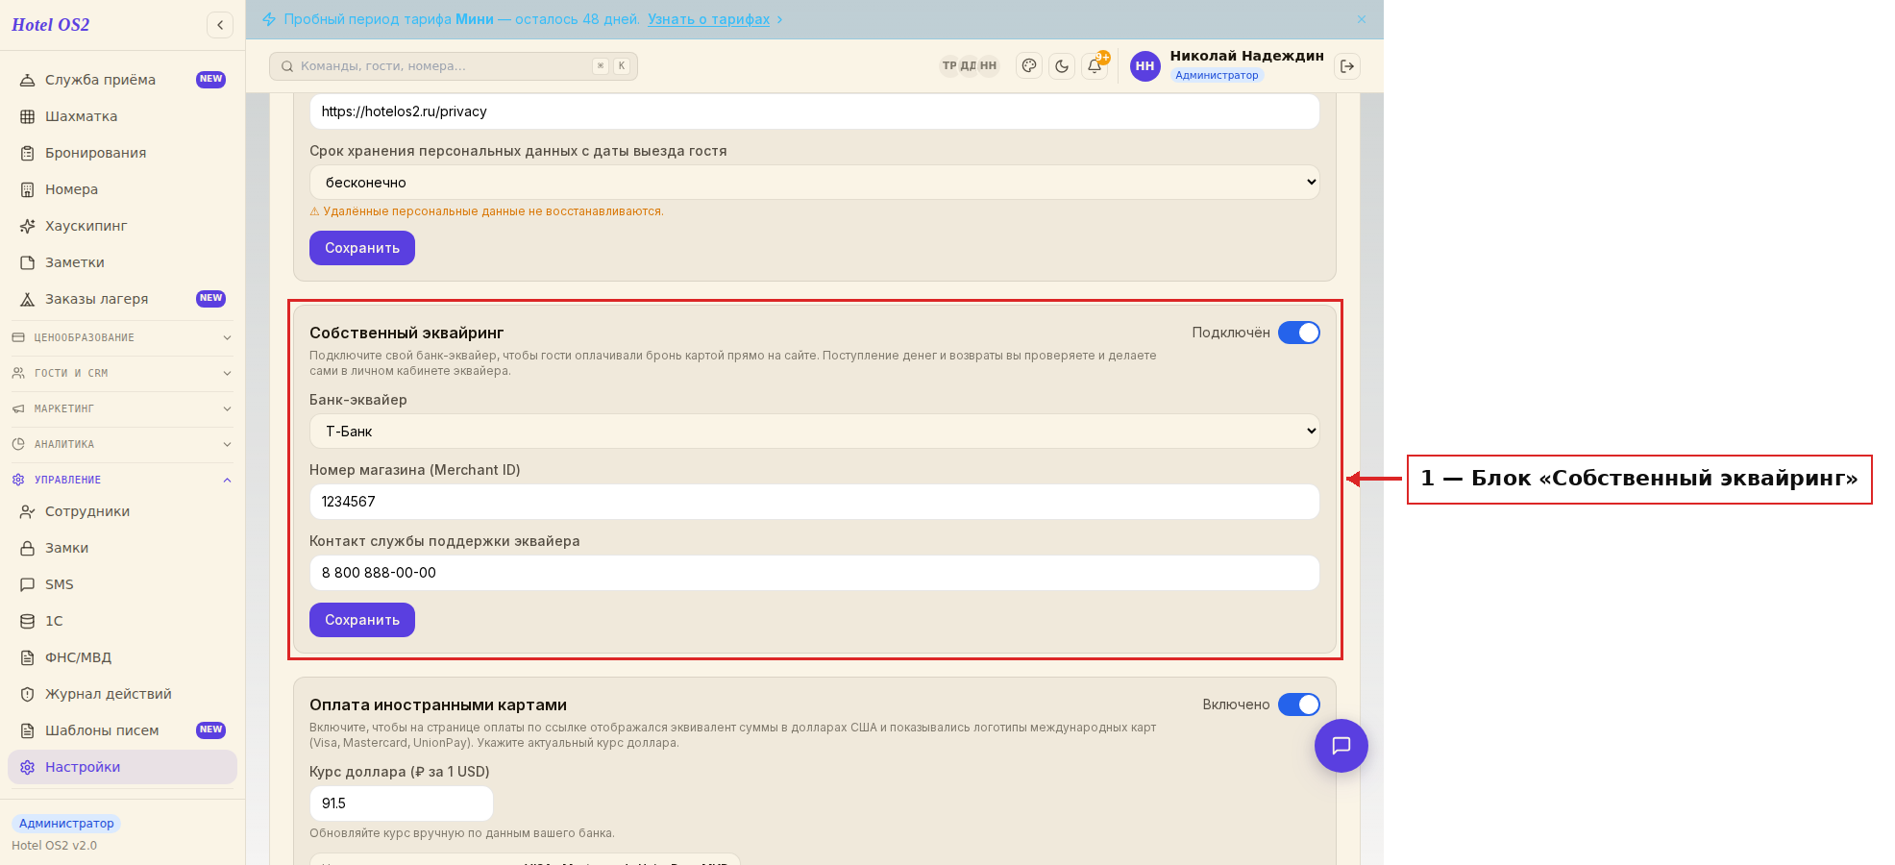Dismiss the trial period banner
Screen dimensions: 1895x865
point(1362,19)
